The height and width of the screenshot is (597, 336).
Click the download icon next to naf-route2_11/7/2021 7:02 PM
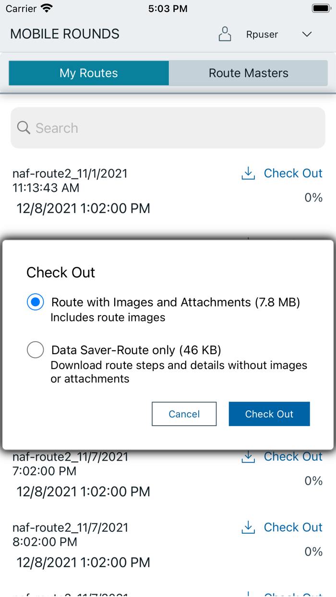click(x=248, y=456)
